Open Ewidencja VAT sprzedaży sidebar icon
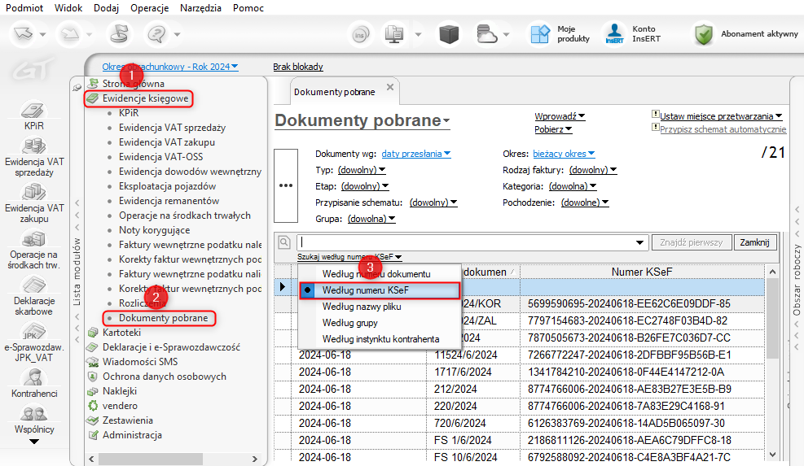This screenshot has width=804, height=466. point(33,146)
